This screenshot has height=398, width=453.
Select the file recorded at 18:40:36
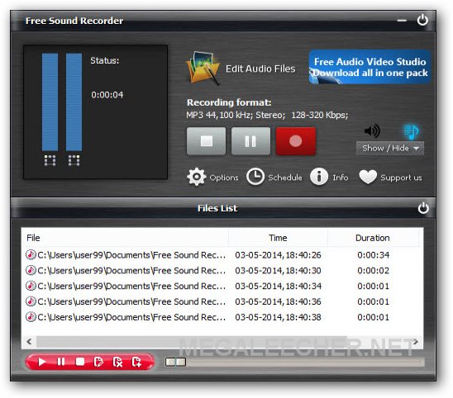tap(222, 301)
